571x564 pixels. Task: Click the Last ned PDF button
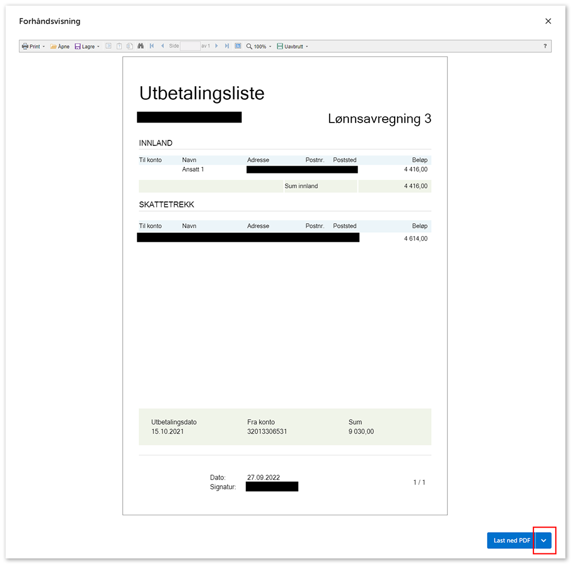point(511,540)
